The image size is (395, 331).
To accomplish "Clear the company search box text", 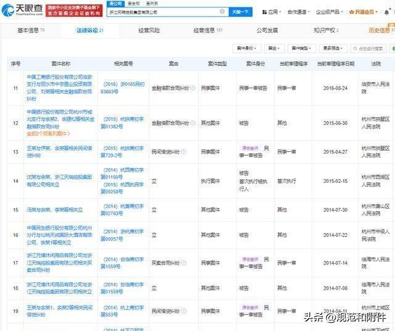I will pos(222,12).
